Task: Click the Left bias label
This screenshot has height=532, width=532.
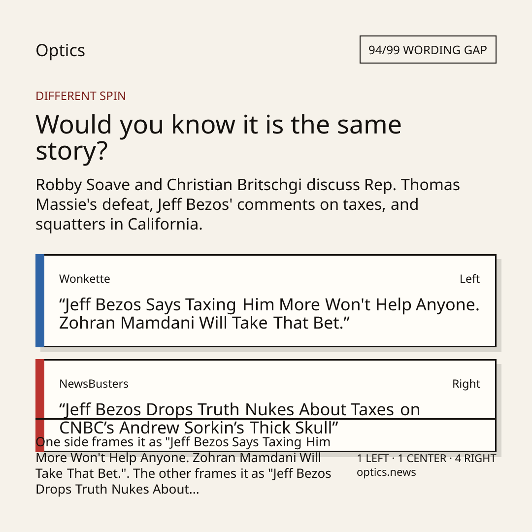Action: pyautogui.click(x=469, y=279)
